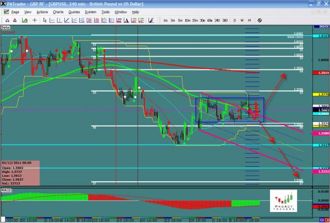
Task: Click the MACD indicator panel label
Action: 7,190
